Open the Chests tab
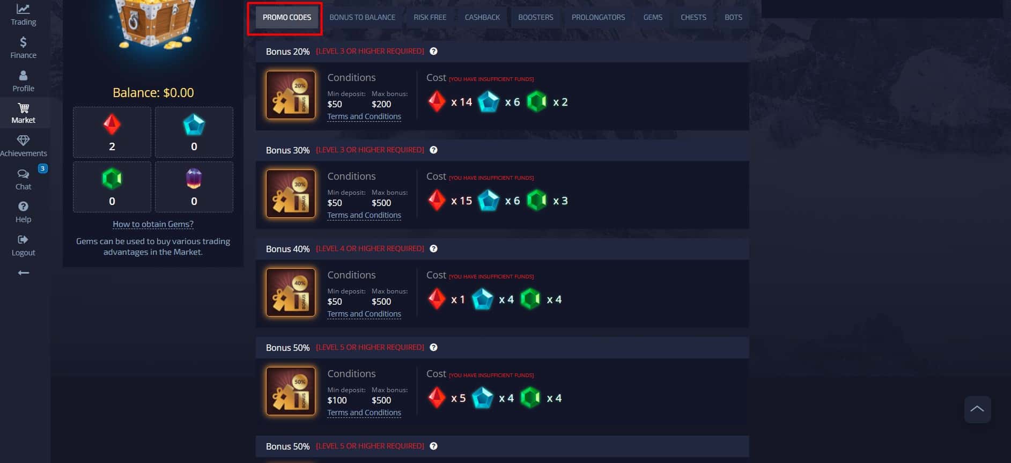 693,17
